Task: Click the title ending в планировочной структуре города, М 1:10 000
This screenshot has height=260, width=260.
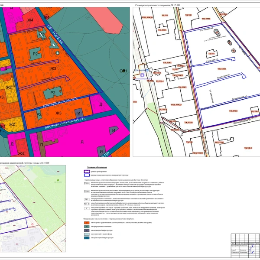Action: pyautogui.click(x=25, y=163)
